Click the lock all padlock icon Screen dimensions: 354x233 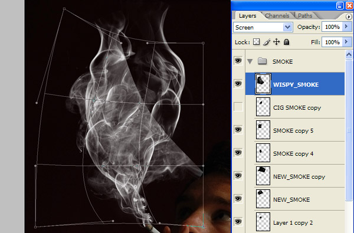pyautogui.click(x=286, y=42)
